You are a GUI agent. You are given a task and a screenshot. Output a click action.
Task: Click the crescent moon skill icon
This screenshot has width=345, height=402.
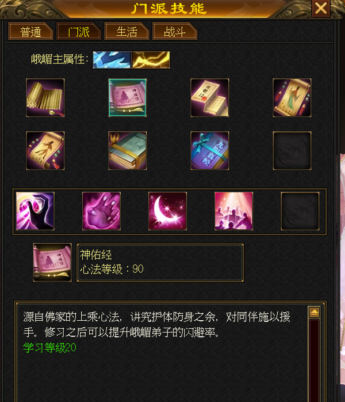coord(168,211)
